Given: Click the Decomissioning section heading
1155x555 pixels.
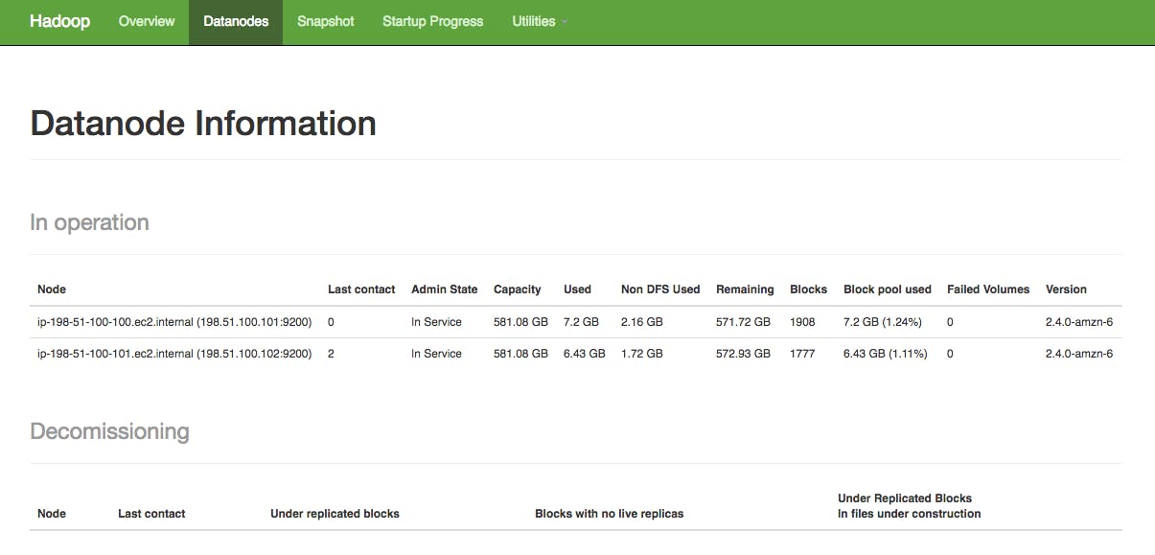Looking at the screenshot, I should [110, 430].
